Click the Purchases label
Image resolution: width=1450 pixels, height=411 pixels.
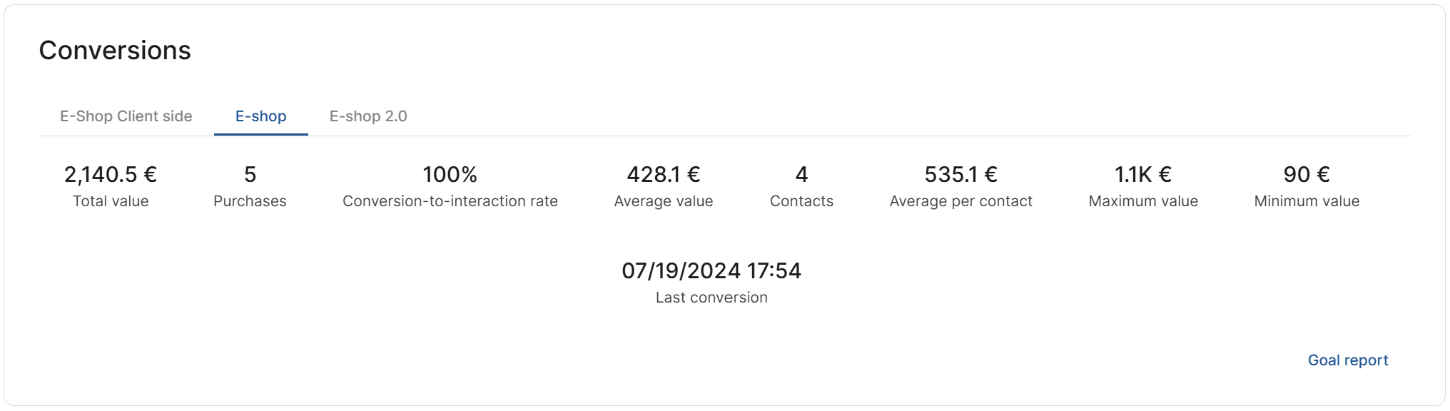(250, 201)
